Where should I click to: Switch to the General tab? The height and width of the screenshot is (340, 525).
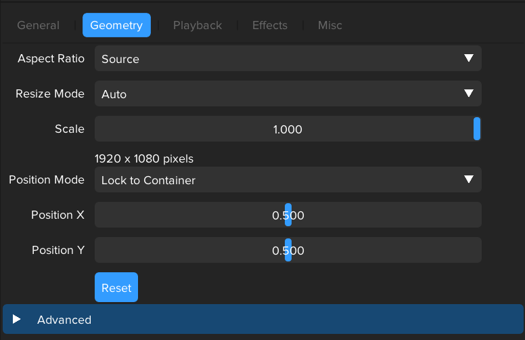(38, 25)
